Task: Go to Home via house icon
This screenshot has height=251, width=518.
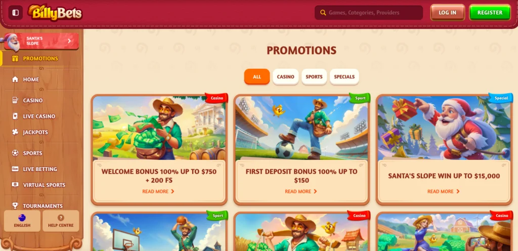Action: [x=15, y=79]
